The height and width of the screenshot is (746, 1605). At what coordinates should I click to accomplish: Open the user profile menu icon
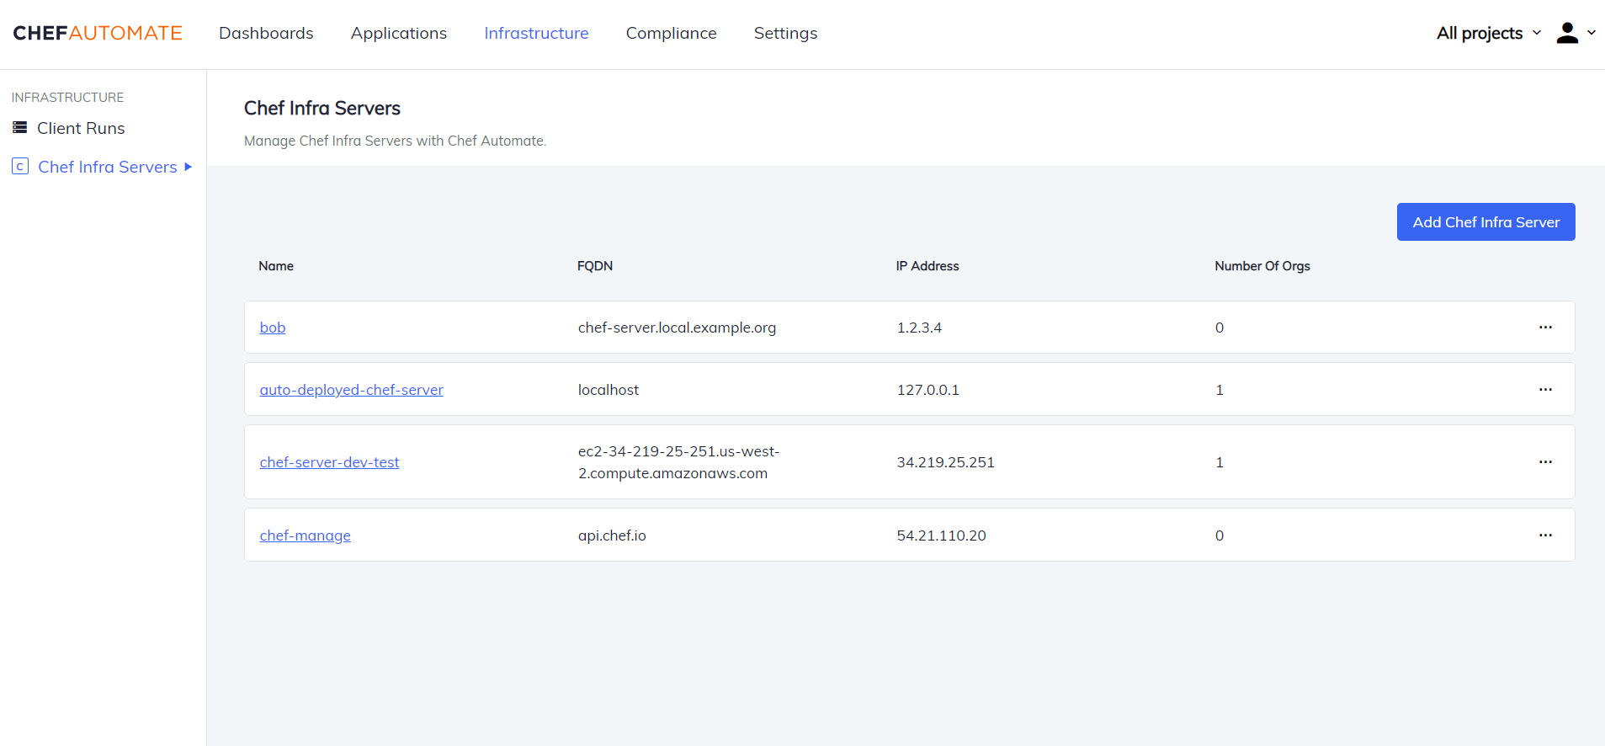1567,33
